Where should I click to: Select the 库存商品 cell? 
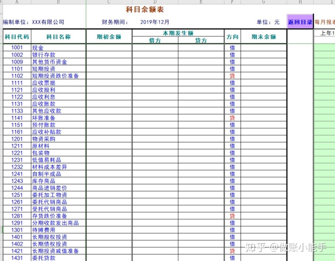coord(58,181)
